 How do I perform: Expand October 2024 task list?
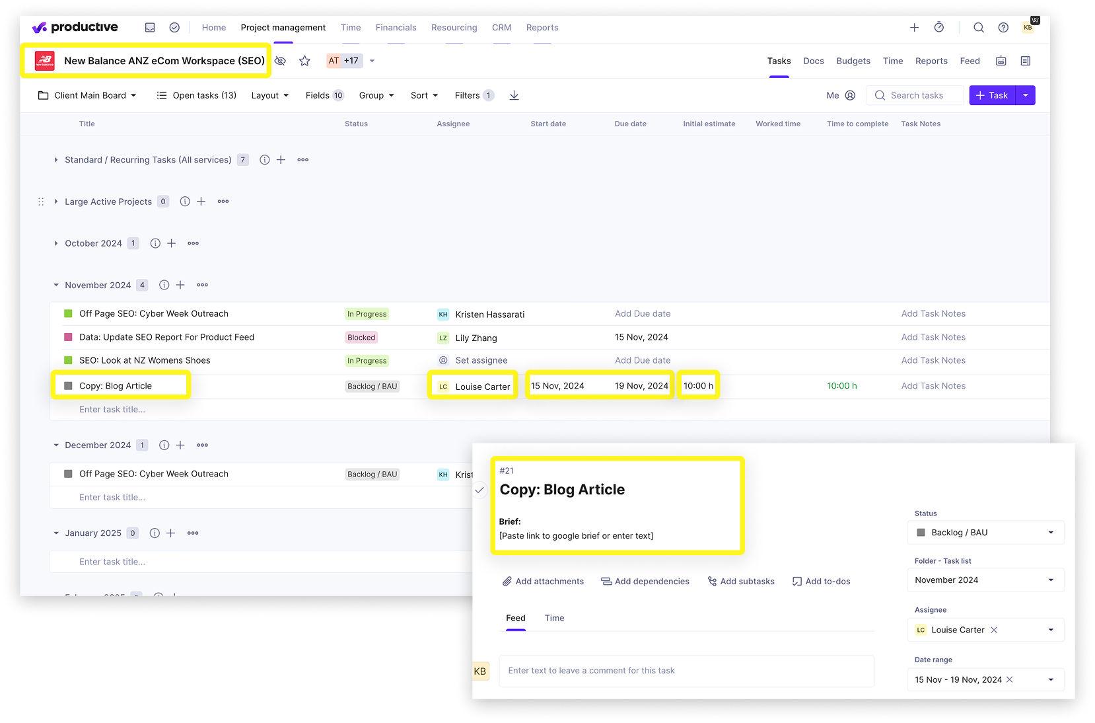coord(56,243)
